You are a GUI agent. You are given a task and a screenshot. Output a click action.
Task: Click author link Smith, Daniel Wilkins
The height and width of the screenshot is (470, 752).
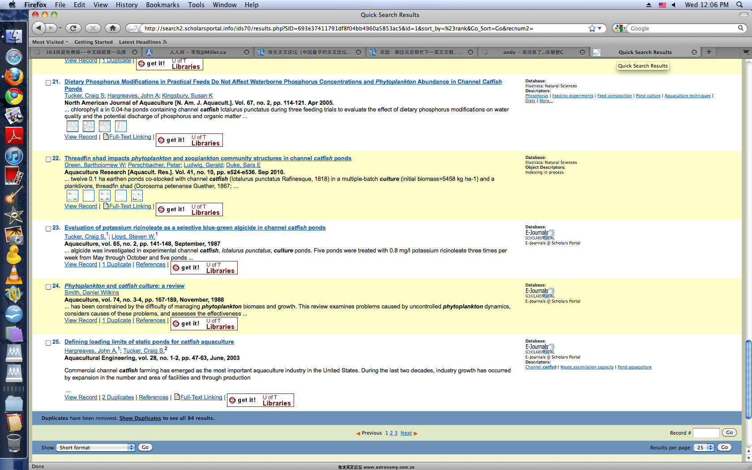(x=92, y=293)
